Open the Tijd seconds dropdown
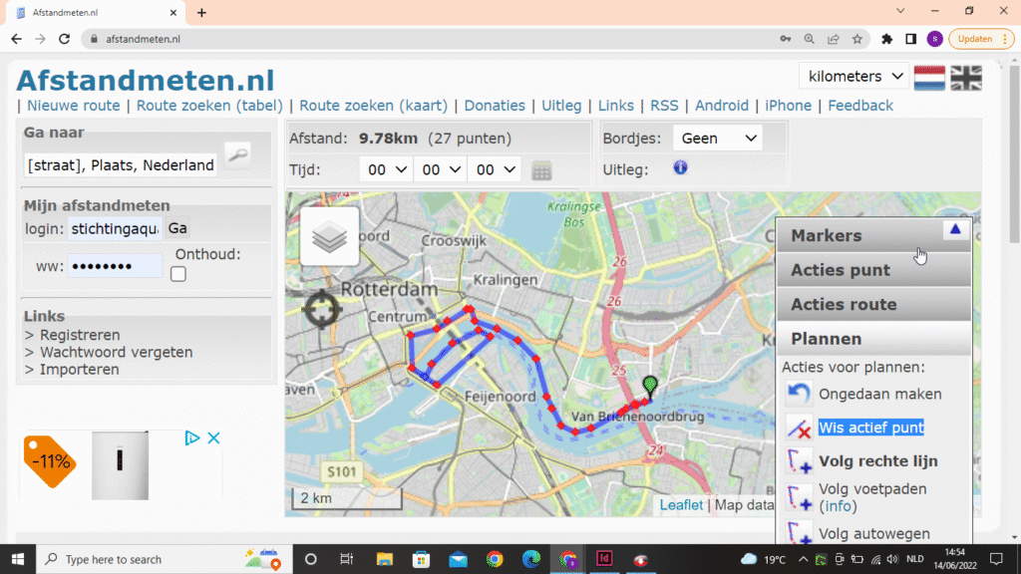Screen dimensions: 1021x574 click(x=495, y=169)
